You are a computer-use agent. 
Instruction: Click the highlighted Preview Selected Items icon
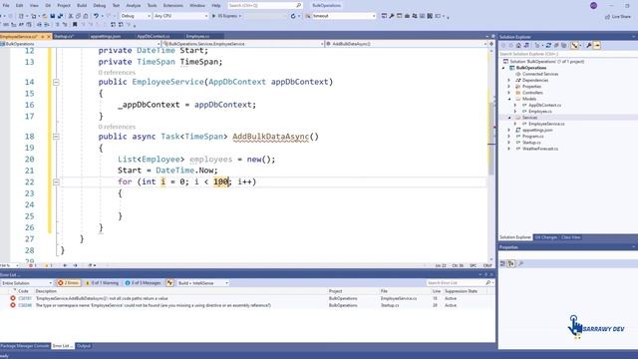point(597,45)
